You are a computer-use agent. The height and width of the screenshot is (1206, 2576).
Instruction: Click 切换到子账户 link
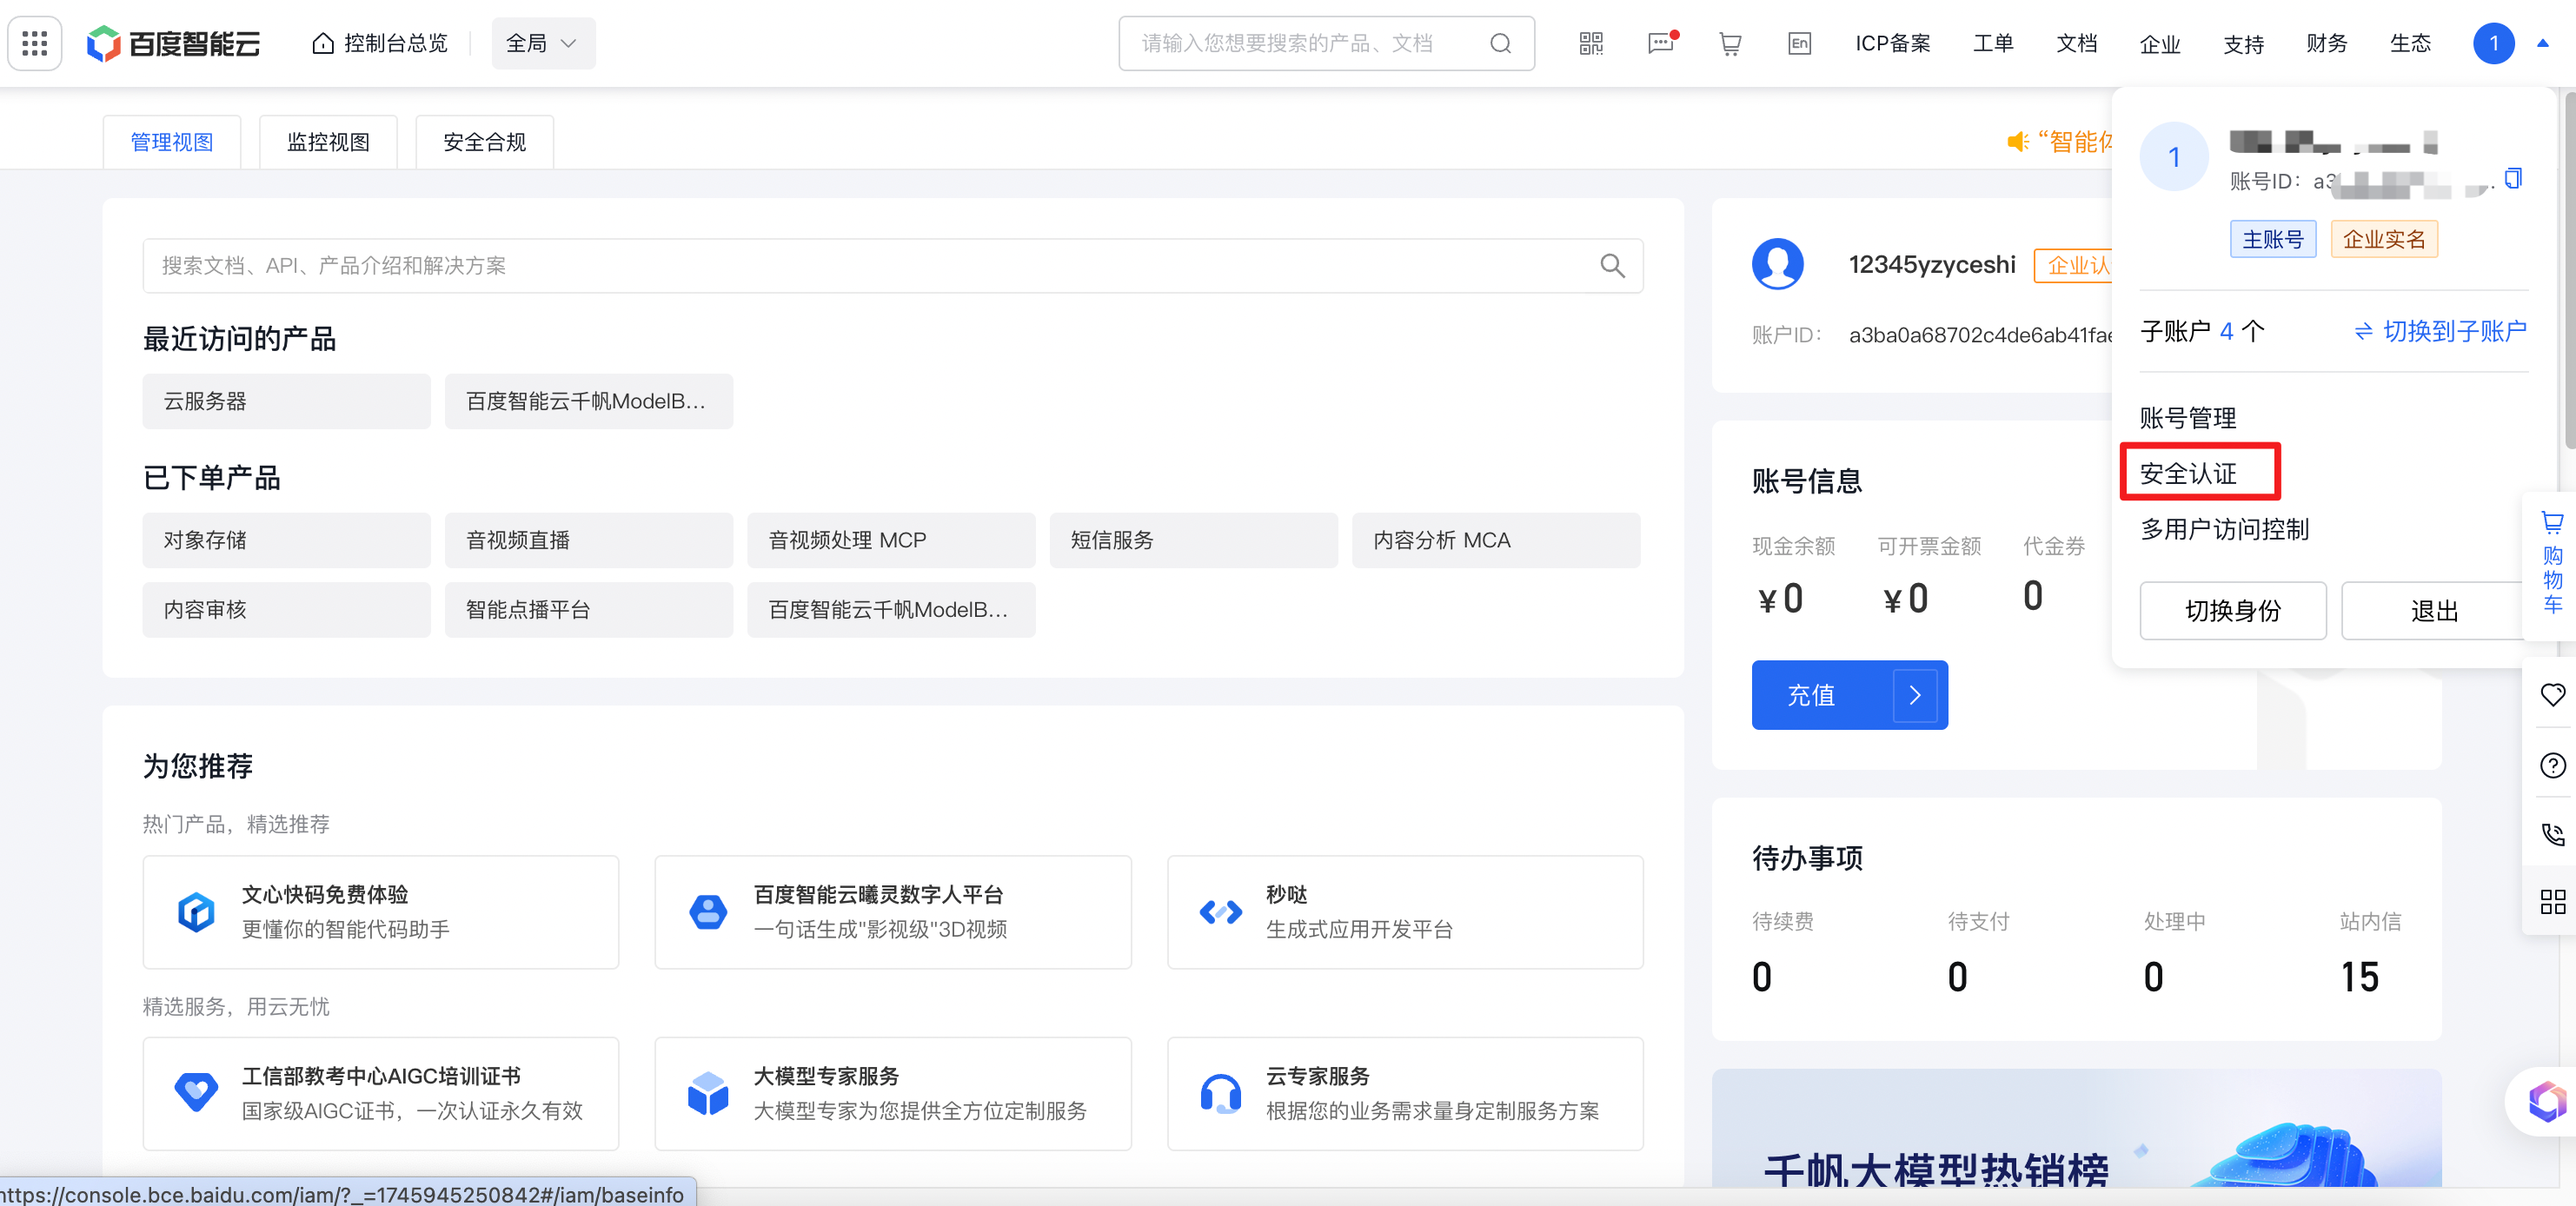point(2440,331)
